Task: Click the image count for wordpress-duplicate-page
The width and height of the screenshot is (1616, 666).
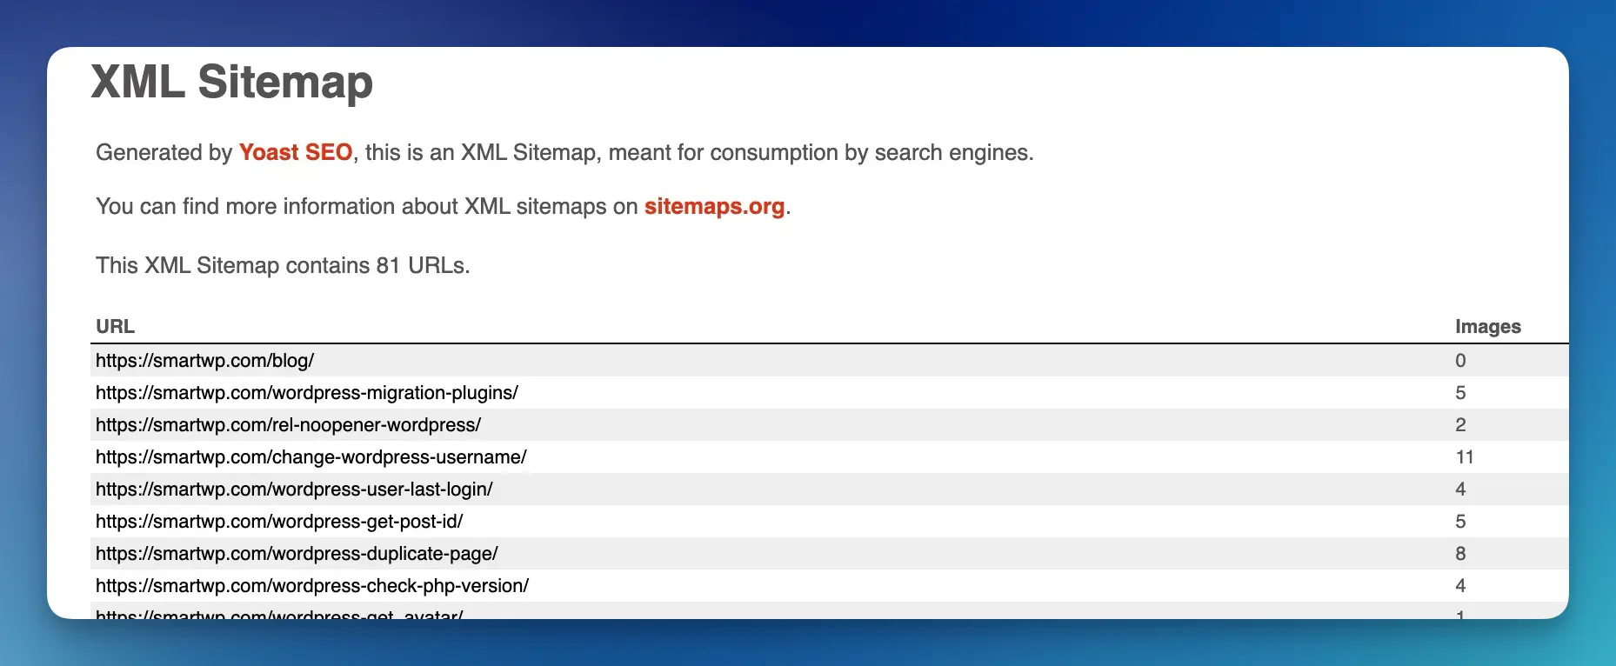Action: click(1460, 553)
